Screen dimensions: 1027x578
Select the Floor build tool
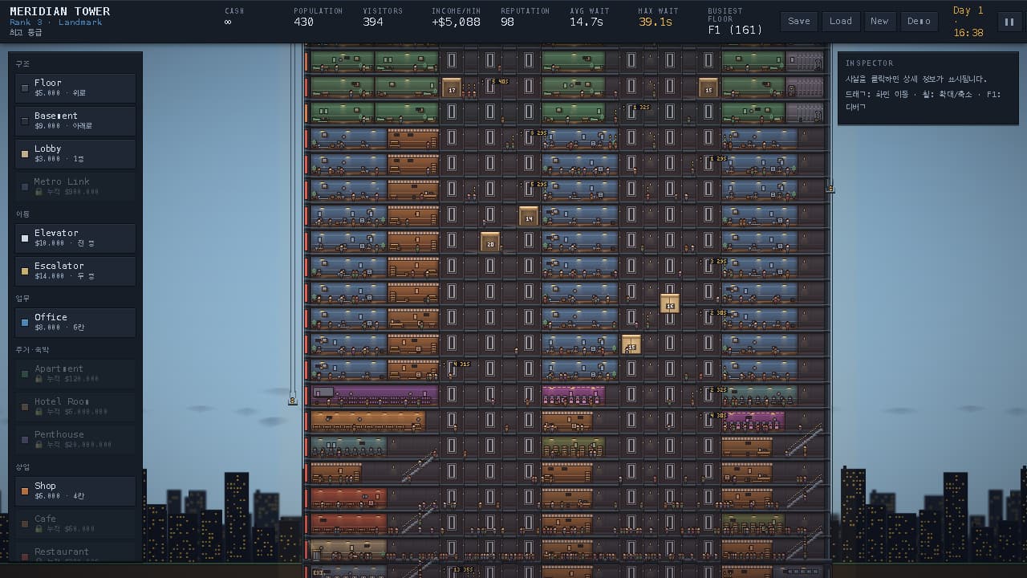75,88
